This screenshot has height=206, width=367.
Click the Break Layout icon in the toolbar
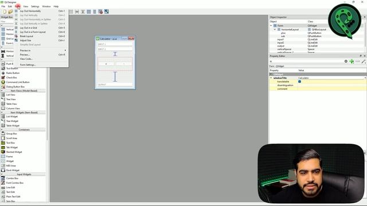click(100, 11)
